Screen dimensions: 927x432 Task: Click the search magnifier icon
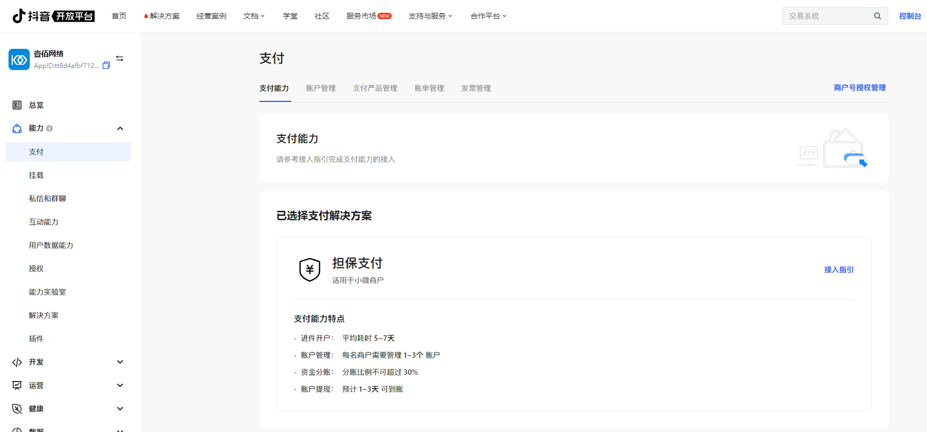(x=877, y=16)
